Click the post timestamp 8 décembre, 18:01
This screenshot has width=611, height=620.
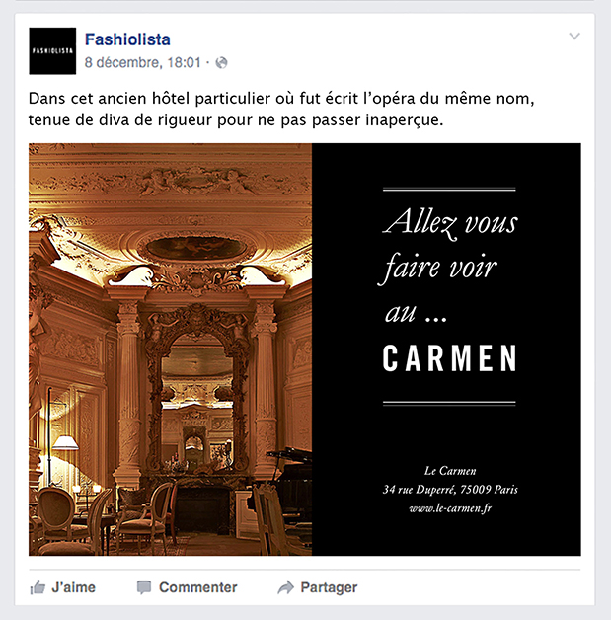[143, 62]
